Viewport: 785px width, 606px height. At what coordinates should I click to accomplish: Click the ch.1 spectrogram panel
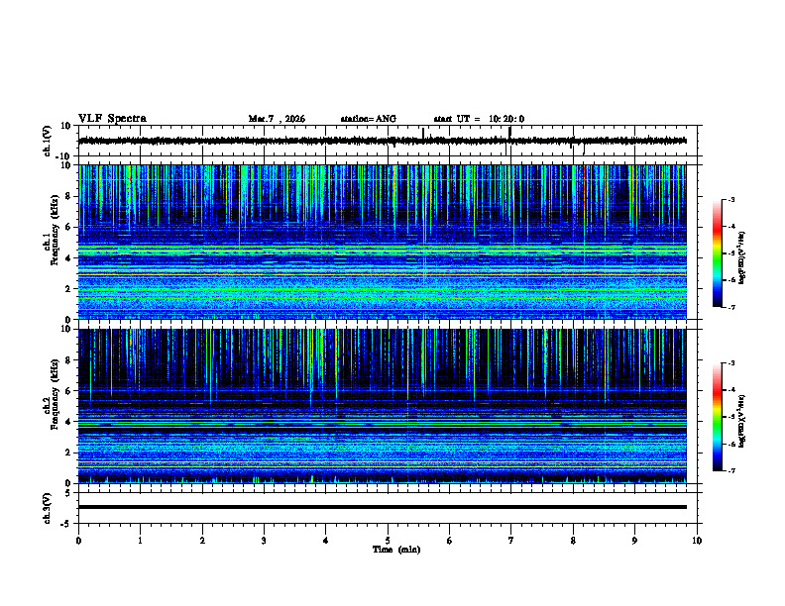pos(383,242)
